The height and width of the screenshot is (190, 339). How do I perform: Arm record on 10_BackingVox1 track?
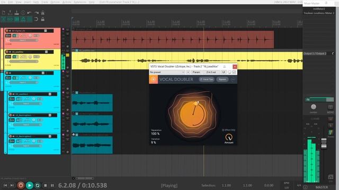(x=11, y=115)
